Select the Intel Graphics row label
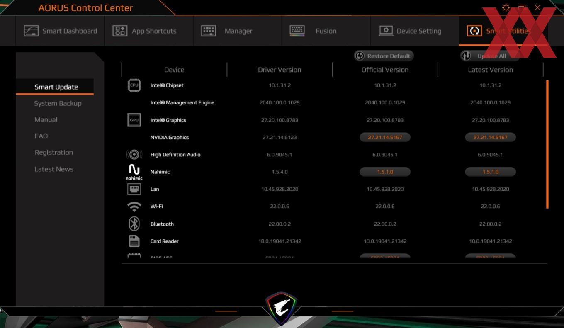 [x=168, y=120]
